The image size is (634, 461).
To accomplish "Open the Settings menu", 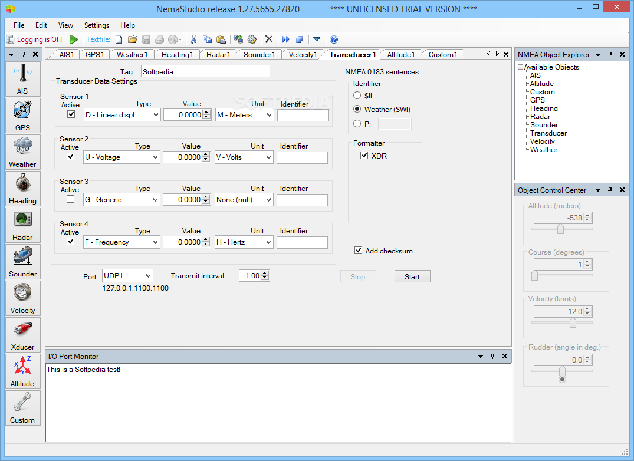I will pos(97,25).
